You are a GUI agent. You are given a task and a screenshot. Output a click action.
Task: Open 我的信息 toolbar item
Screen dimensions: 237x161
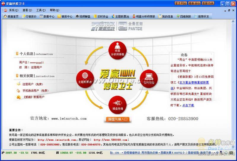tap(166, 17)
